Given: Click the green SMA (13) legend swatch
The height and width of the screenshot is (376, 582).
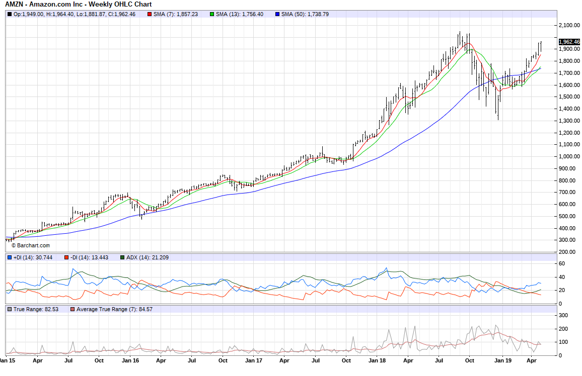Looking at the screenshot, I should 212,14.
